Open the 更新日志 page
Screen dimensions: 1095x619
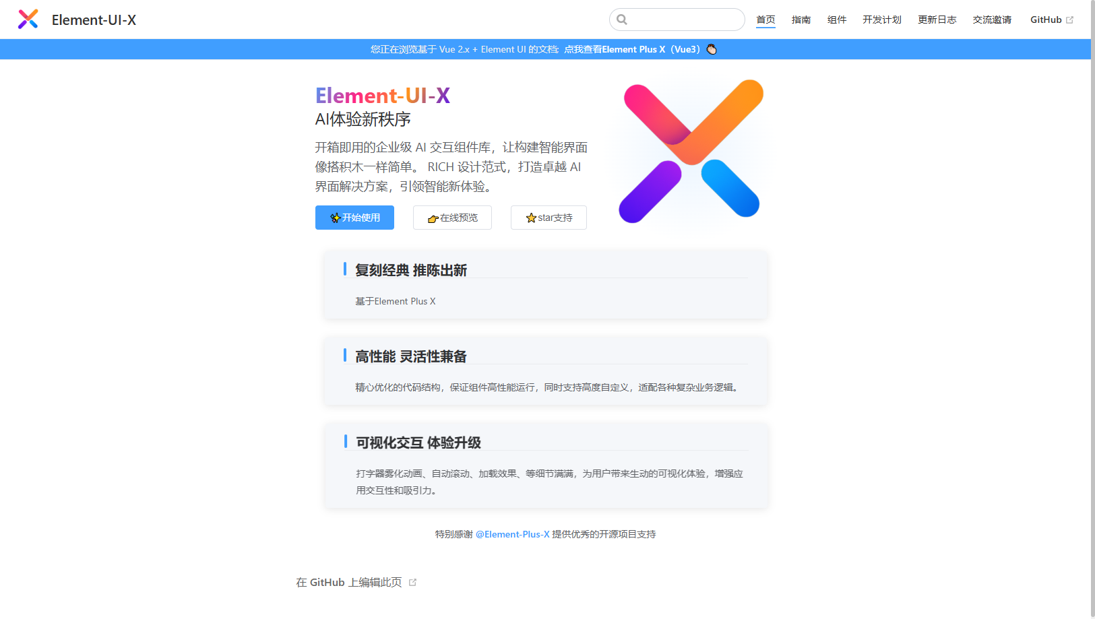click(937, 20)
